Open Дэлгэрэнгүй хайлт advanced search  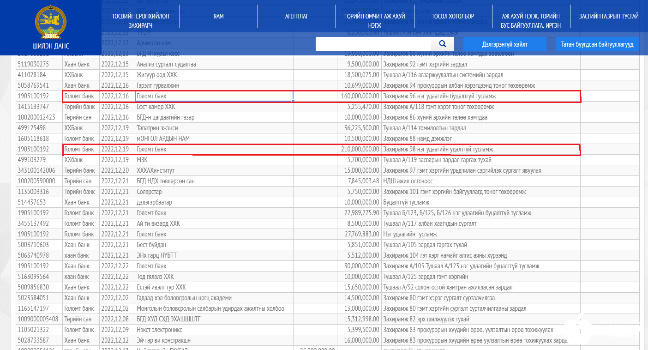[x=505, y=44]
